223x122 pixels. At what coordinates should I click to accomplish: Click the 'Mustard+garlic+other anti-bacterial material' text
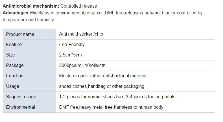point(102,76)
